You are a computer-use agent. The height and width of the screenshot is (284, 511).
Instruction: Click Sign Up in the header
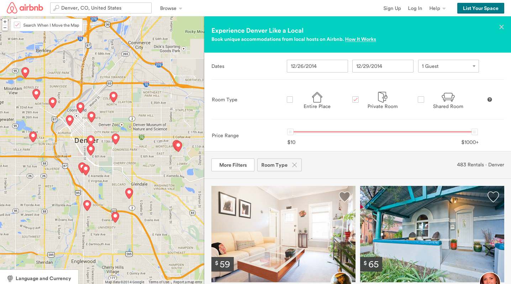[x=392, y=8]
